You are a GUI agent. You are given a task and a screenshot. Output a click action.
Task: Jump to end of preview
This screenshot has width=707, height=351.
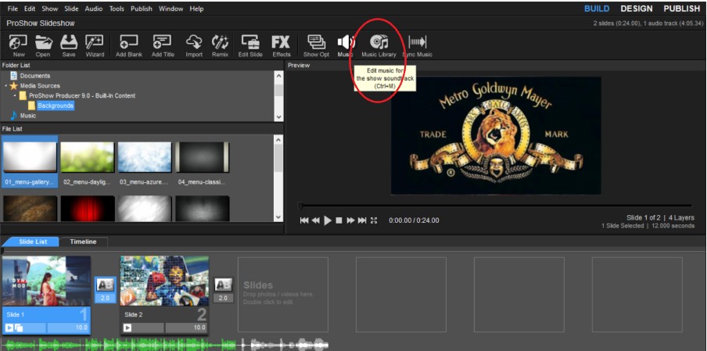pos(362,220)
